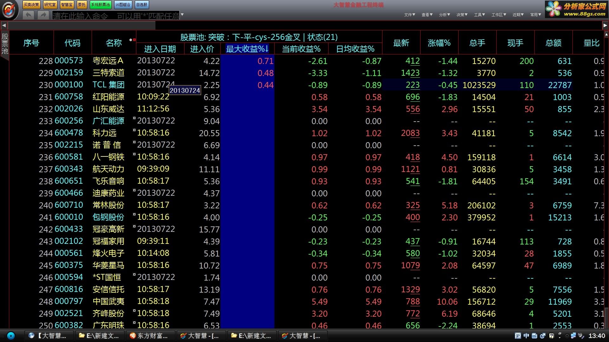This screenshot has width=609, height=342.
Task: Click the 大智慧 application logo icon
Action: [10, 9]
